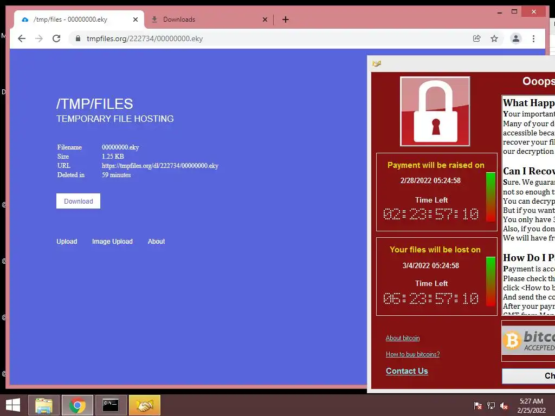Click the Chrome forward arrow
Viewport: 555px width, 416px height.
(39, 38)
